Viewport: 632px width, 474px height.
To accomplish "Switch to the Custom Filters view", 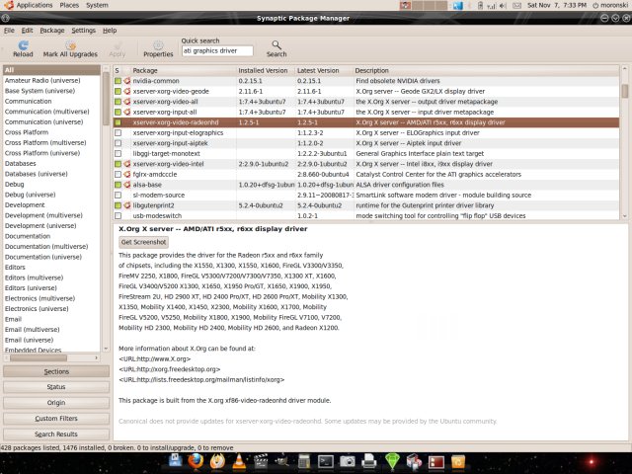I will 56,419.
